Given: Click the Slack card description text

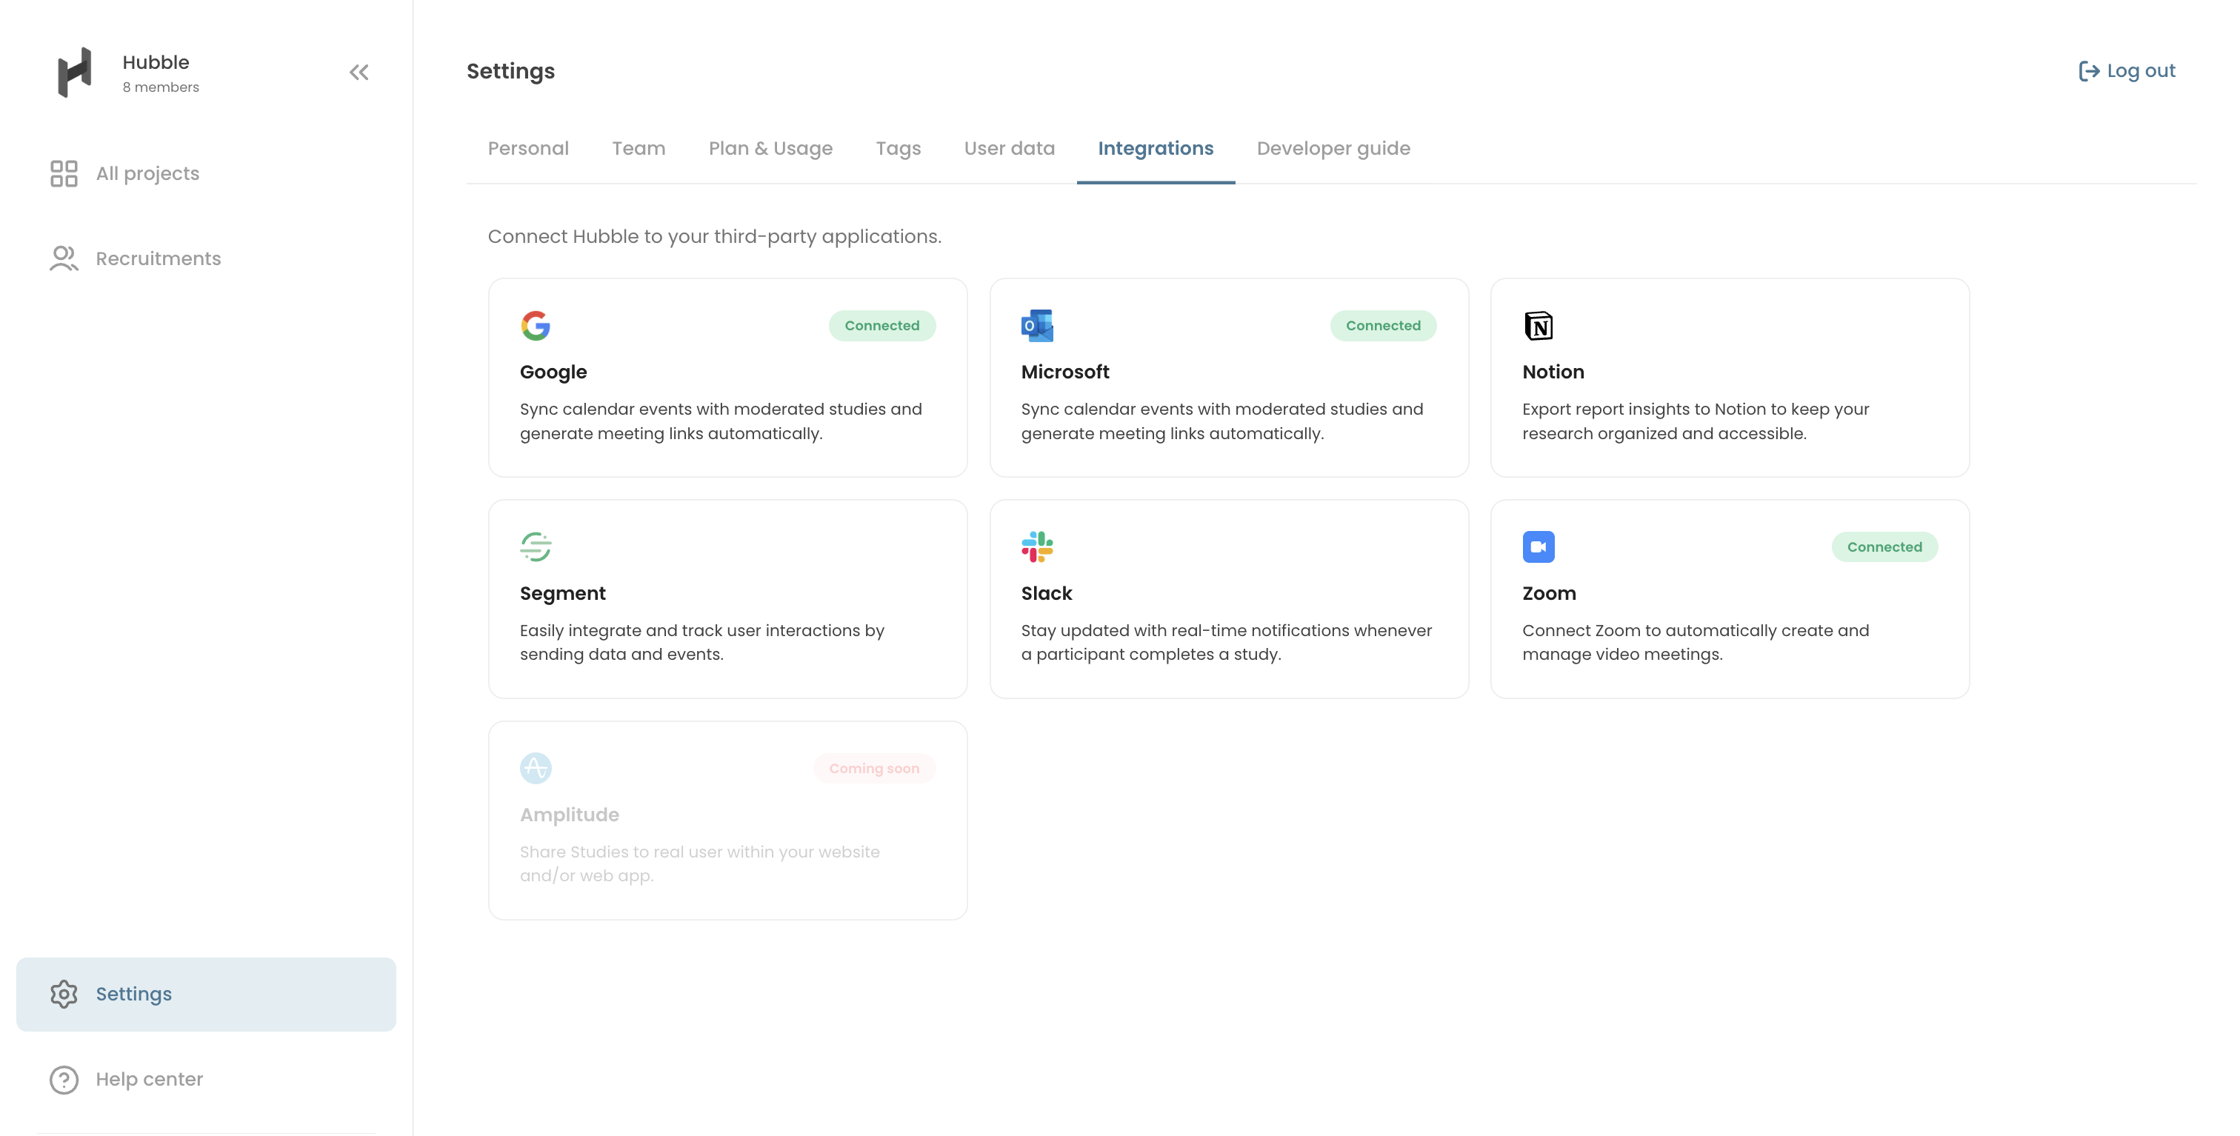Looking at the screenshot, I should [x=1226, y=642].
